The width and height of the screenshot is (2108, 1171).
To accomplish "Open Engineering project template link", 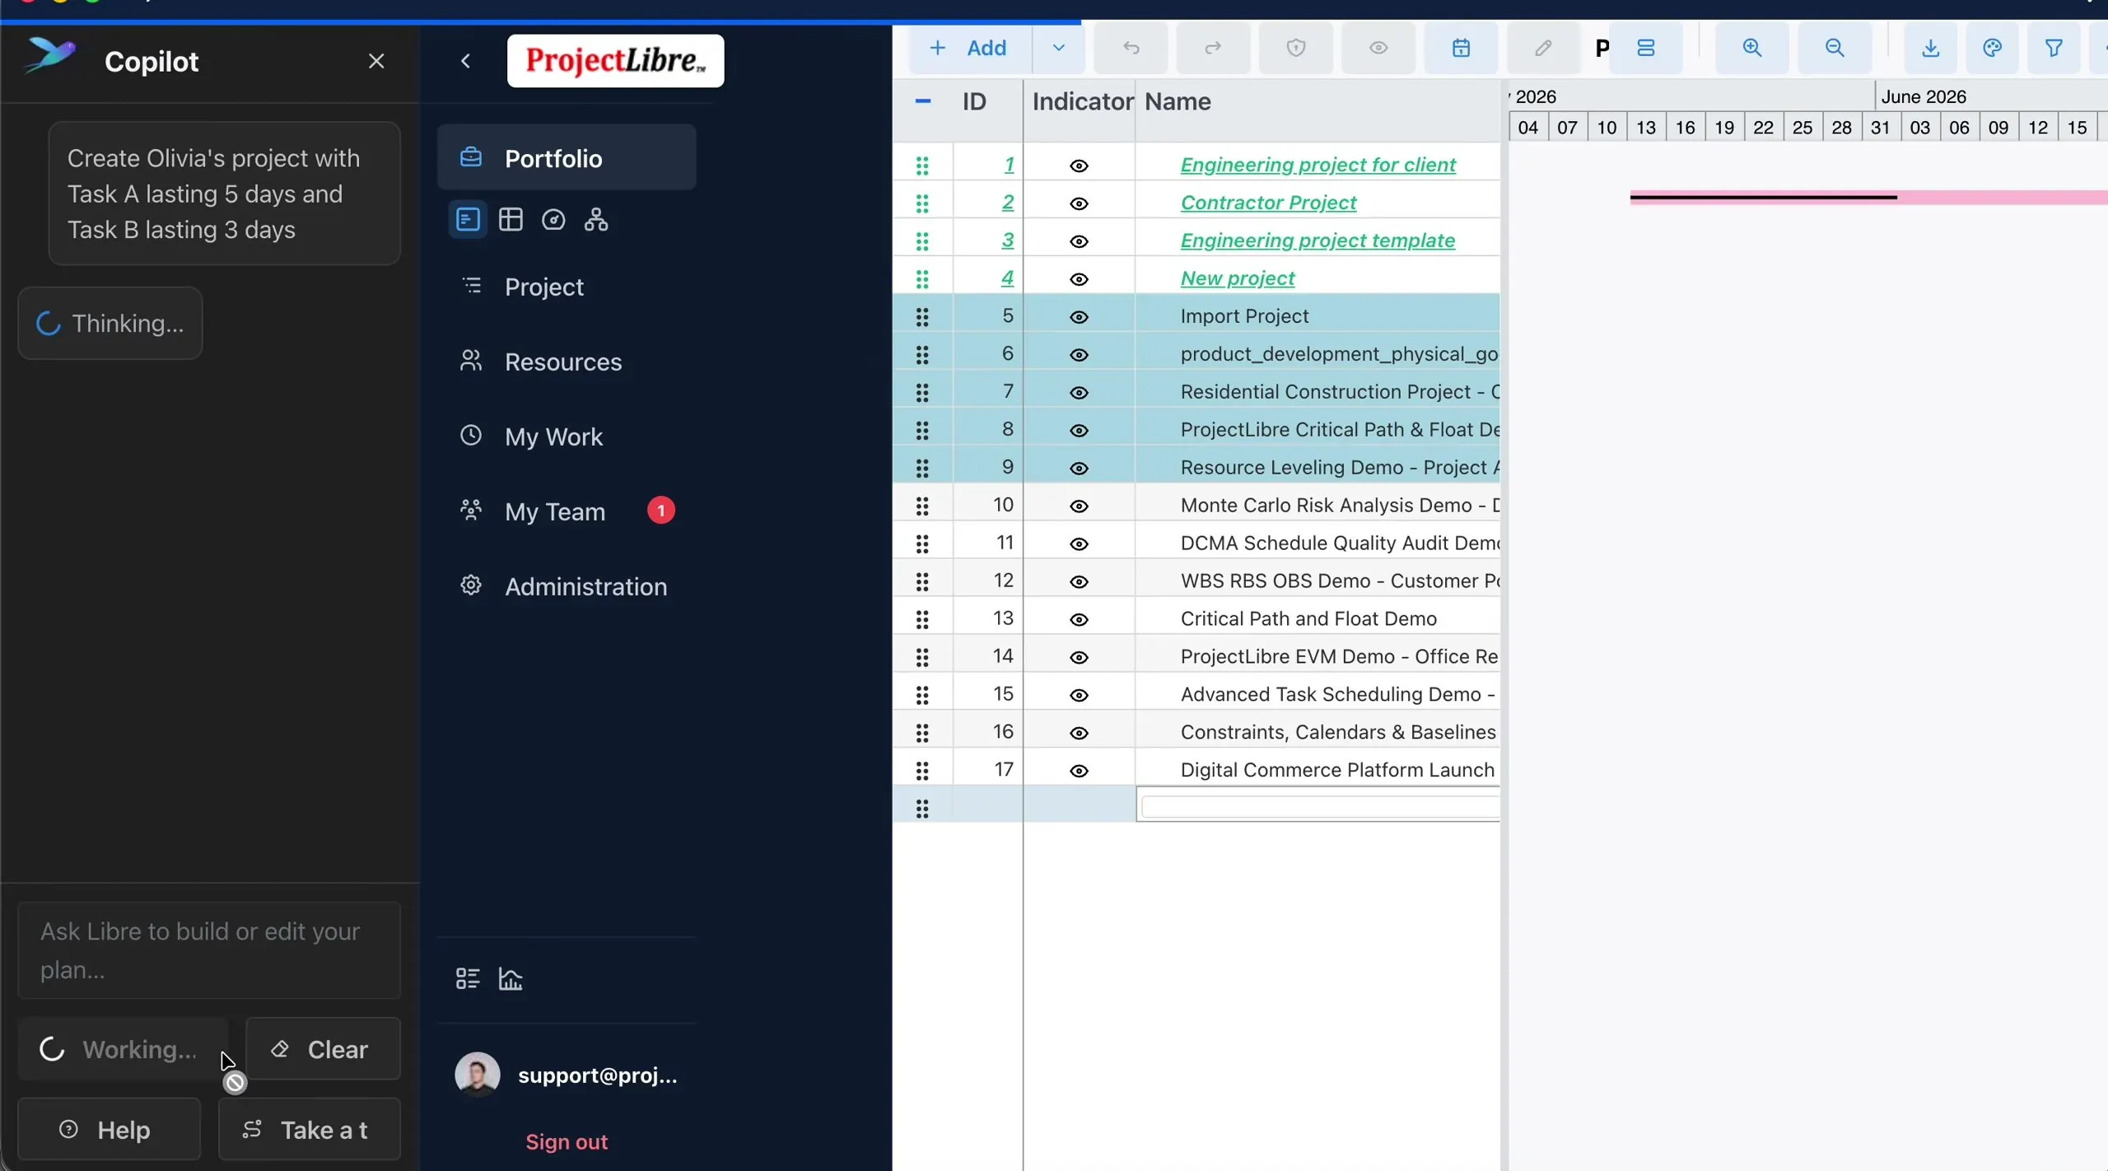I will 1317,240.
